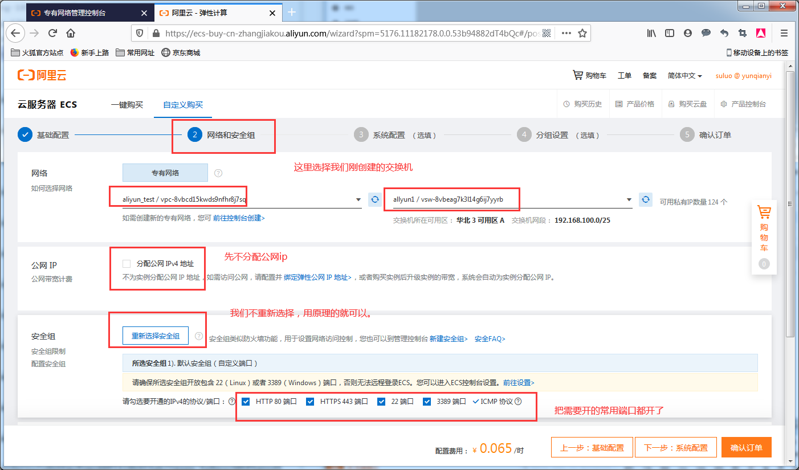Enable 分配公网 IPv4 地址 checkbox
The width and height of the screenshot is (799, 470).
[x=127, y=264]
